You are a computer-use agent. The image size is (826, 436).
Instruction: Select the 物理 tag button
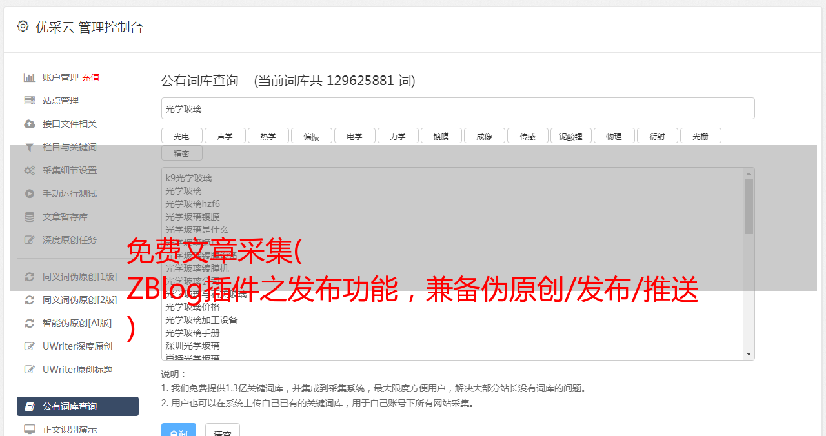(614, 135)
